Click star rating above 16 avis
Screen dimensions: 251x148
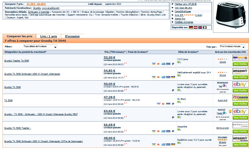pos(222,59)
